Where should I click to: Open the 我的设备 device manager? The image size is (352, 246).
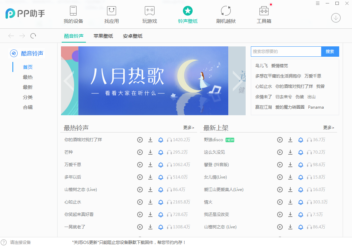click(x=73, y=14)
